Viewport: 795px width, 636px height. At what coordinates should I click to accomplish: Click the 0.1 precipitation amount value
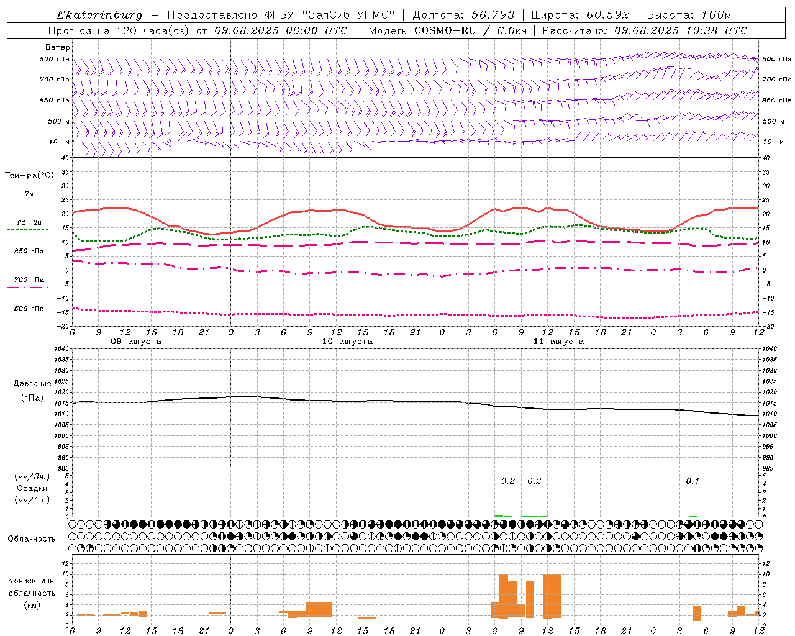click(x=693, y=481)
